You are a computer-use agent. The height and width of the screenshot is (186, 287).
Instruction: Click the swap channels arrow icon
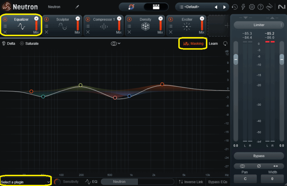276,166
